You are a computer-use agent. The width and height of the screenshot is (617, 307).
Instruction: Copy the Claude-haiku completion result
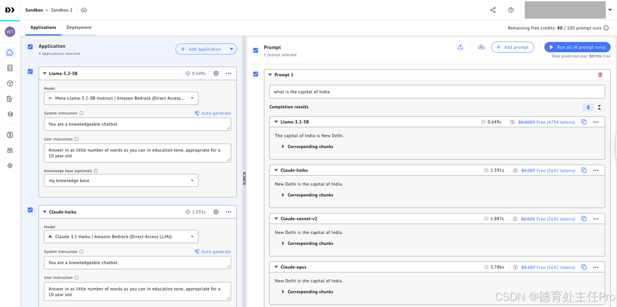tap(584, 170)
